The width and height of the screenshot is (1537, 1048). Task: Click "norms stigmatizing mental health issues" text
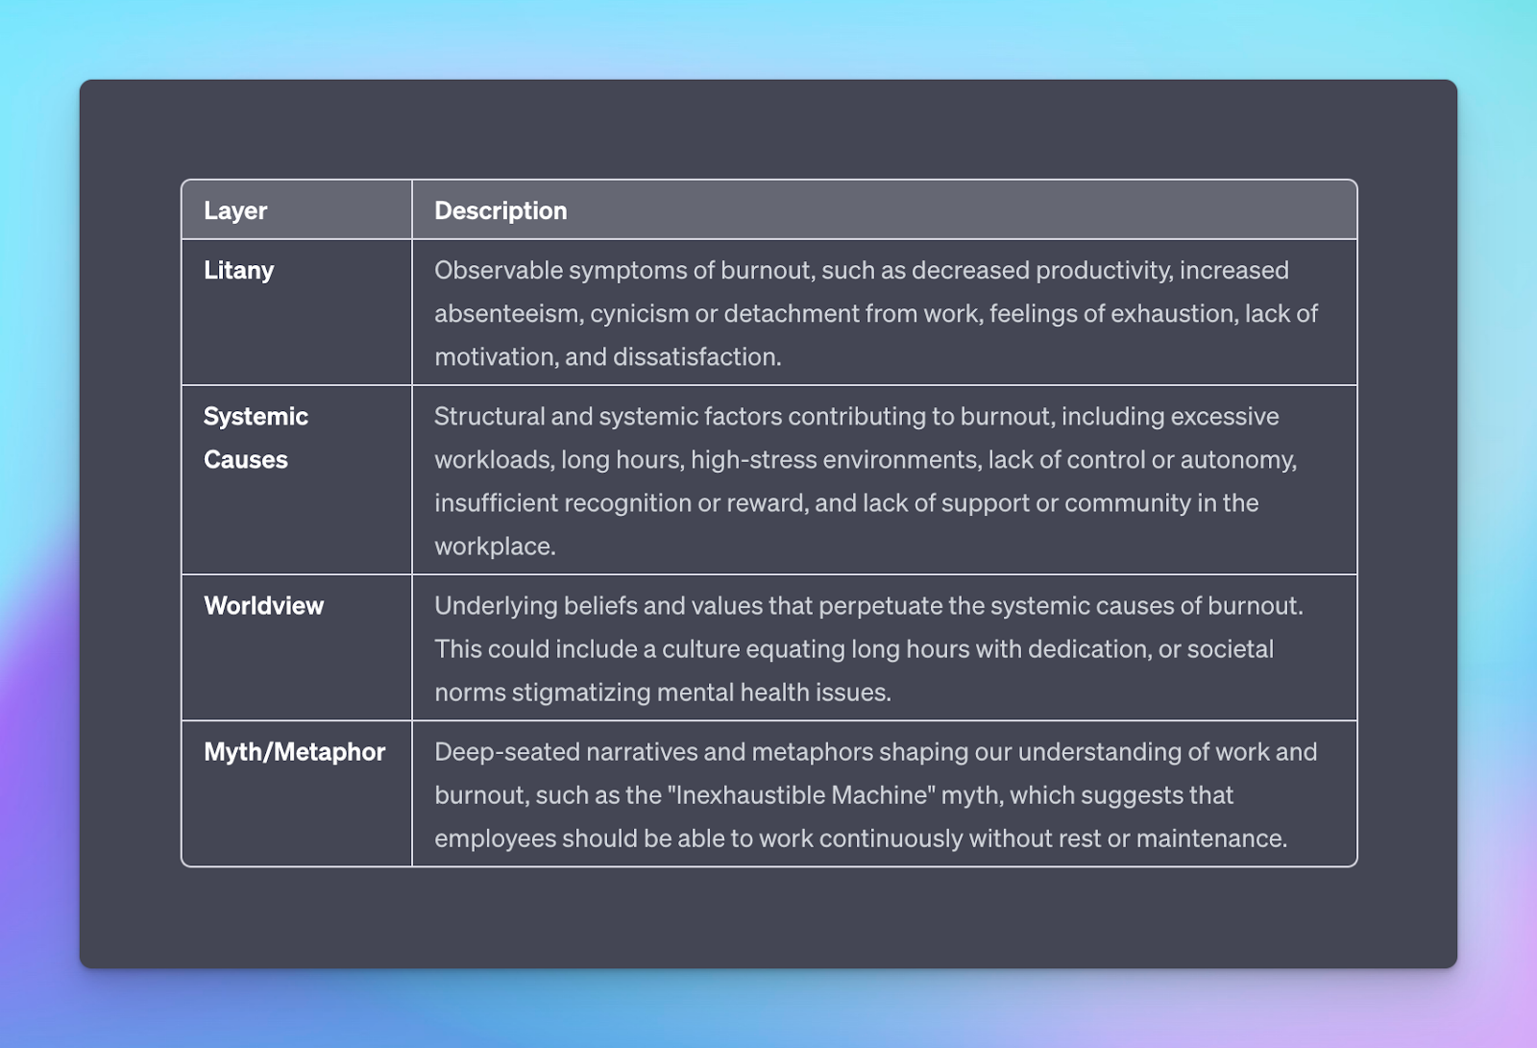click(663, 693)
